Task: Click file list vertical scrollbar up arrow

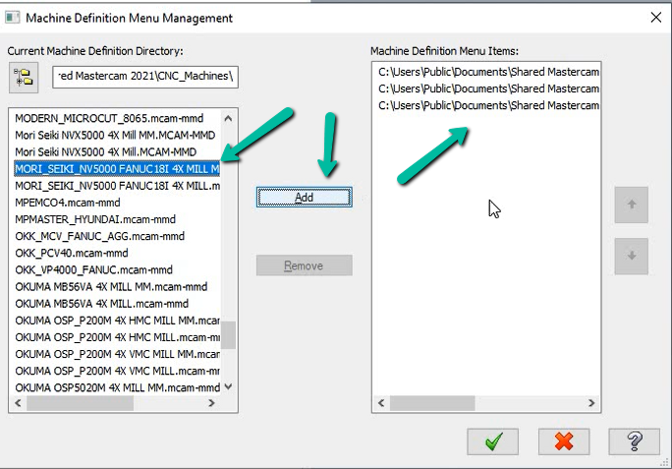Action: [x=229, y=118]
